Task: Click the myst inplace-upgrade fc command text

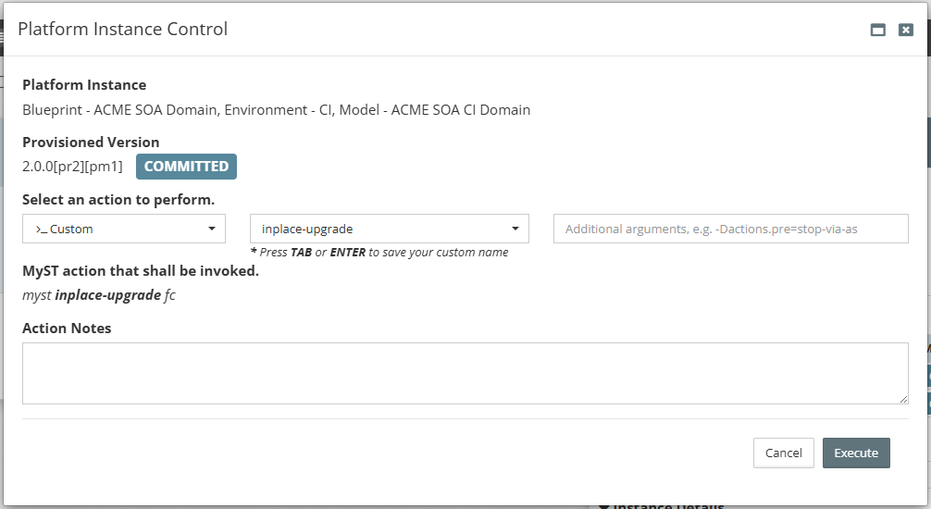Action: point(99,295)
